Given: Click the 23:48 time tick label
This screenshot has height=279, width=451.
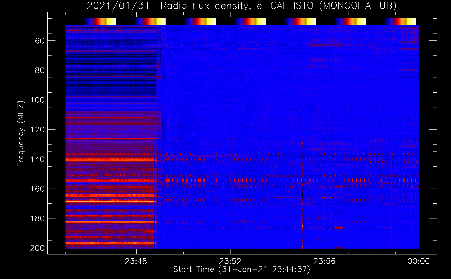Looking at the screenshot, I should (x=136, y=261).
